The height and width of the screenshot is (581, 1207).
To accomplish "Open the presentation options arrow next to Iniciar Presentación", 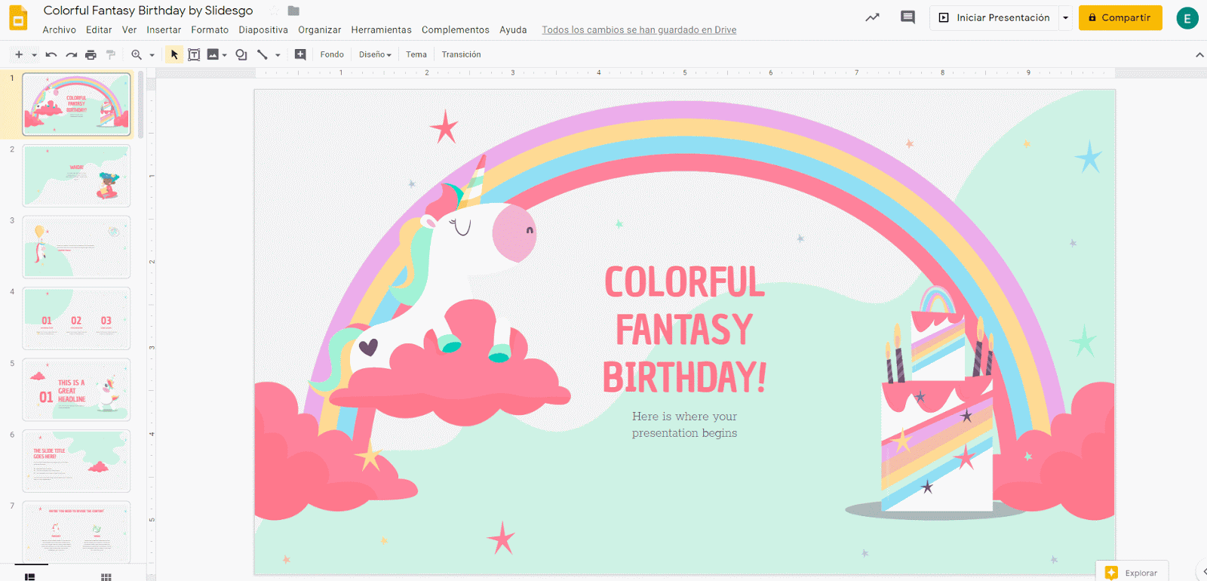I will [1065, 17].
